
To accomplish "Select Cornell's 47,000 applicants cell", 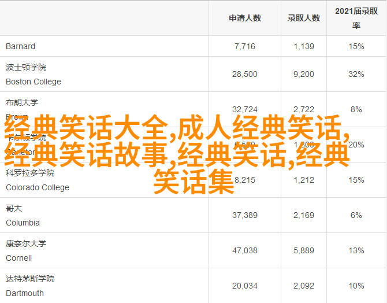I will (x=244, y=250).
